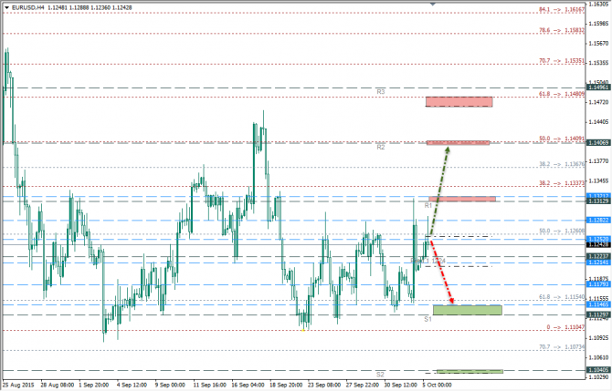Select the Fibonacci label 61.8 -> 1.14809
The width and height of the screenshot is (612, 391).
562,94
